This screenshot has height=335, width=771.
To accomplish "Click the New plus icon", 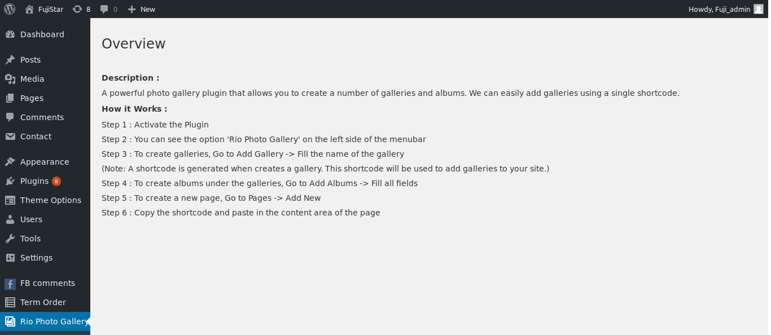I will pyautogui.click(x=132, y=9).
